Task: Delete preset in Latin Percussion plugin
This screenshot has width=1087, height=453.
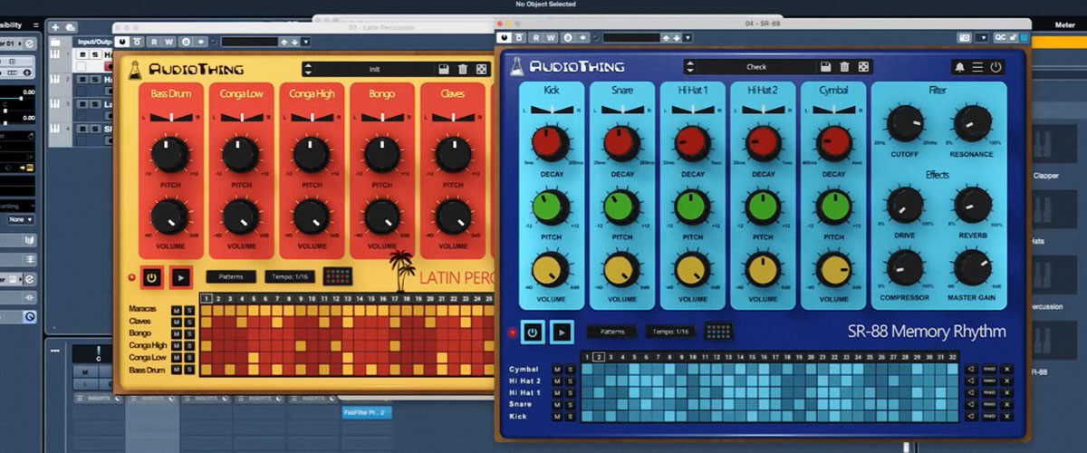Action: [x=463, y=69]
